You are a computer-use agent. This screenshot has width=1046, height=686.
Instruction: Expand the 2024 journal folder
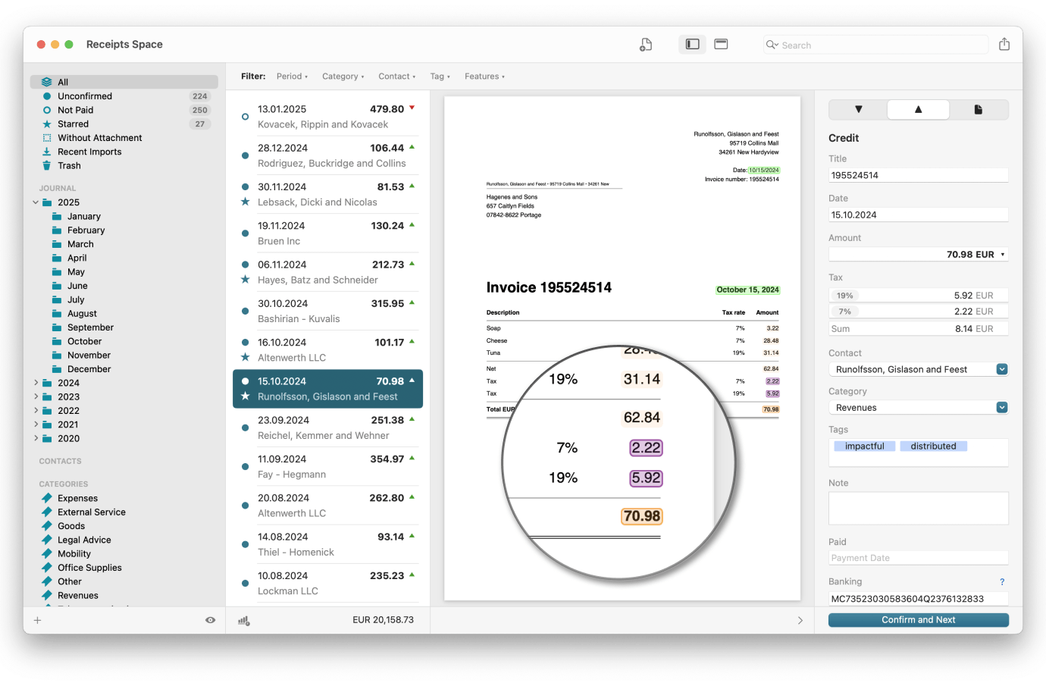point(36,383)
